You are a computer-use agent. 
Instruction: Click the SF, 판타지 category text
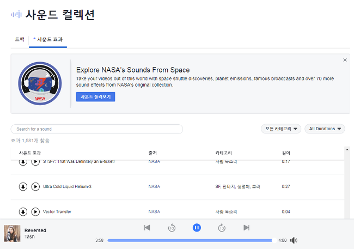point(238,187)
